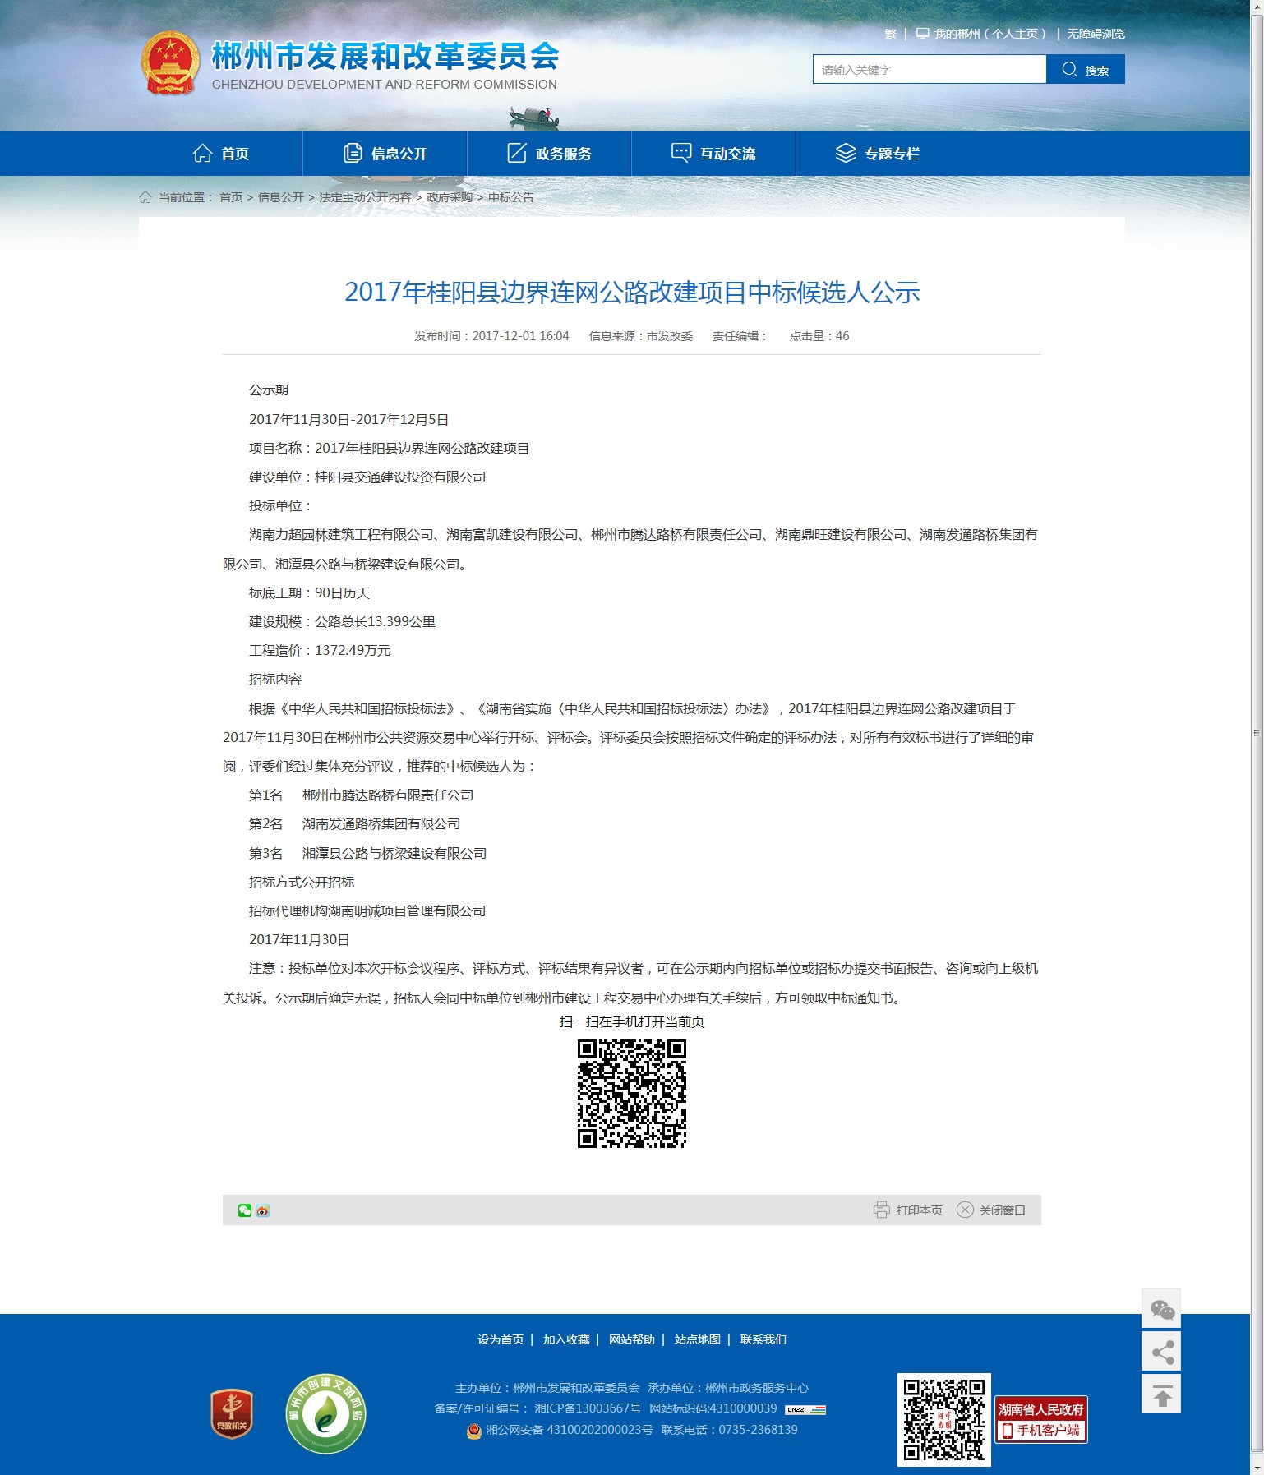Click the document icon beside 信息公开
This screenshot has height=1475, width=1264.
coord(353,153)
